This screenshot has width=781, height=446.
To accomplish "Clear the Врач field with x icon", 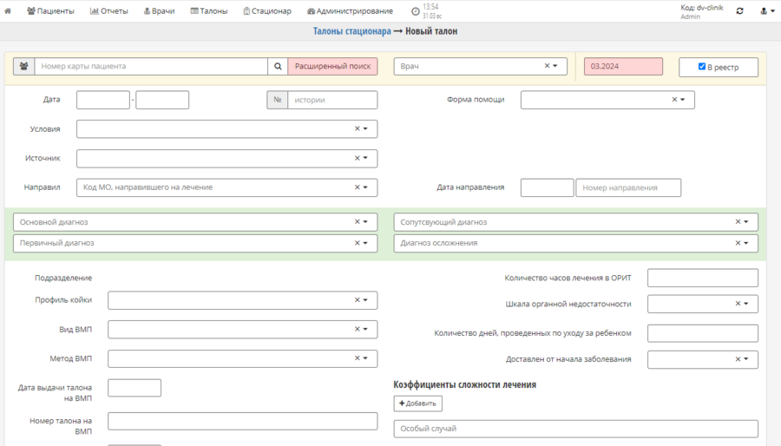I will [547, 66].
